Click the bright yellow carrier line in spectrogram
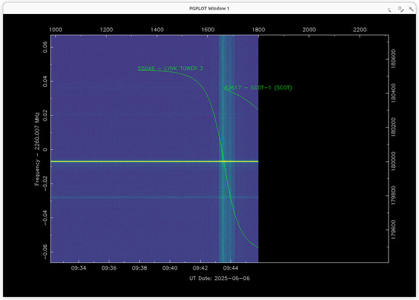 [154, 162]
